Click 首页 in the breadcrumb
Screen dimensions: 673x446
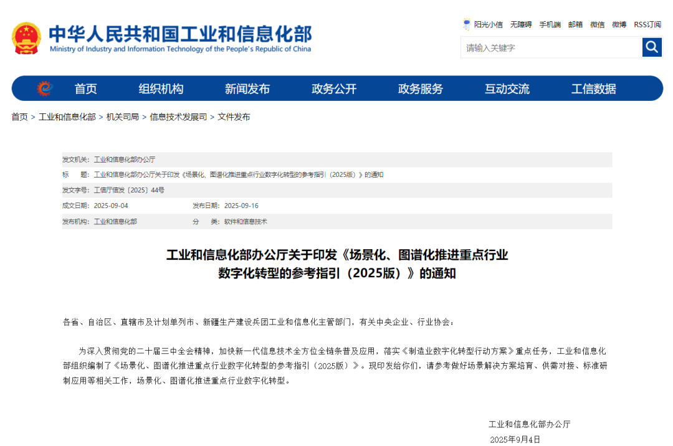[19, 116]
